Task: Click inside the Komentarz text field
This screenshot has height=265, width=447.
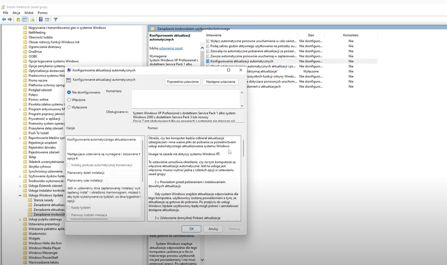Action: (x=186, y=99)
